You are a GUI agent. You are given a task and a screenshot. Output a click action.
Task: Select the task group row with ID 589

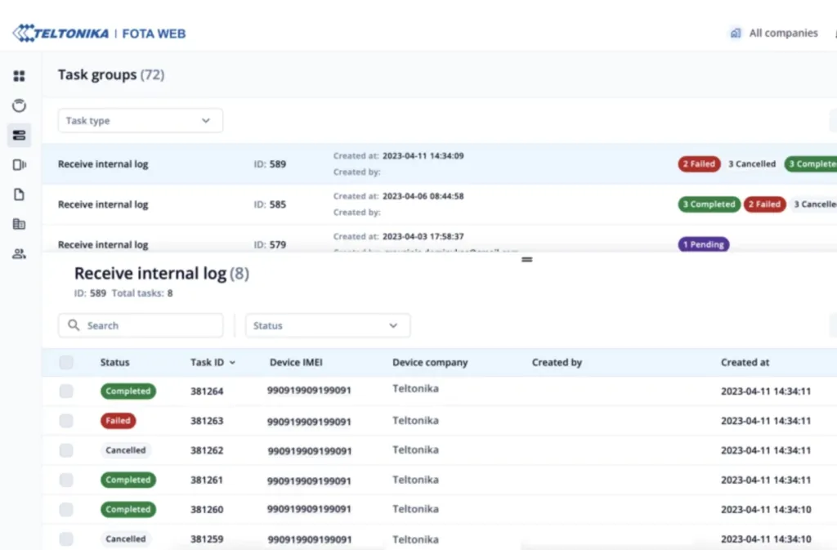click(327, 163)
